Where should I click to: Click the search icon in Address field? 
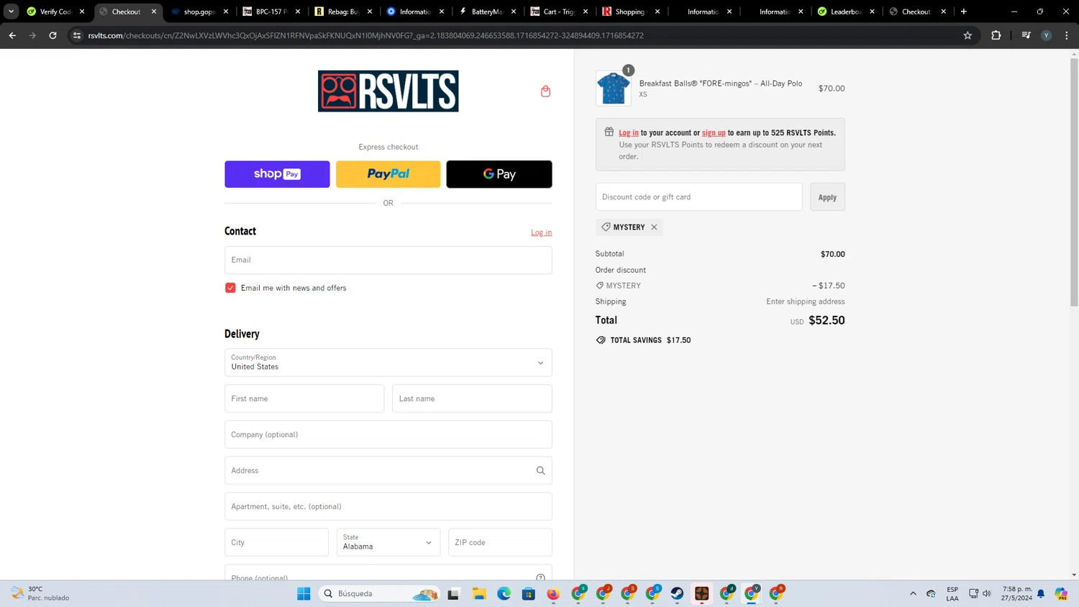(540, 470)
